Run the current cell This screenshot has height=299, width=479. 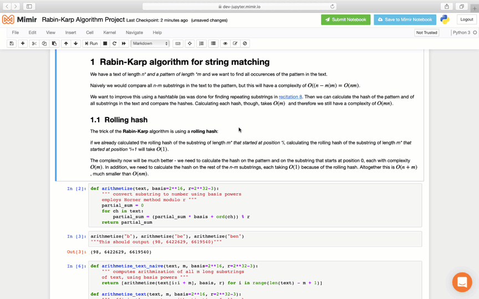click(x=91, y=43)
